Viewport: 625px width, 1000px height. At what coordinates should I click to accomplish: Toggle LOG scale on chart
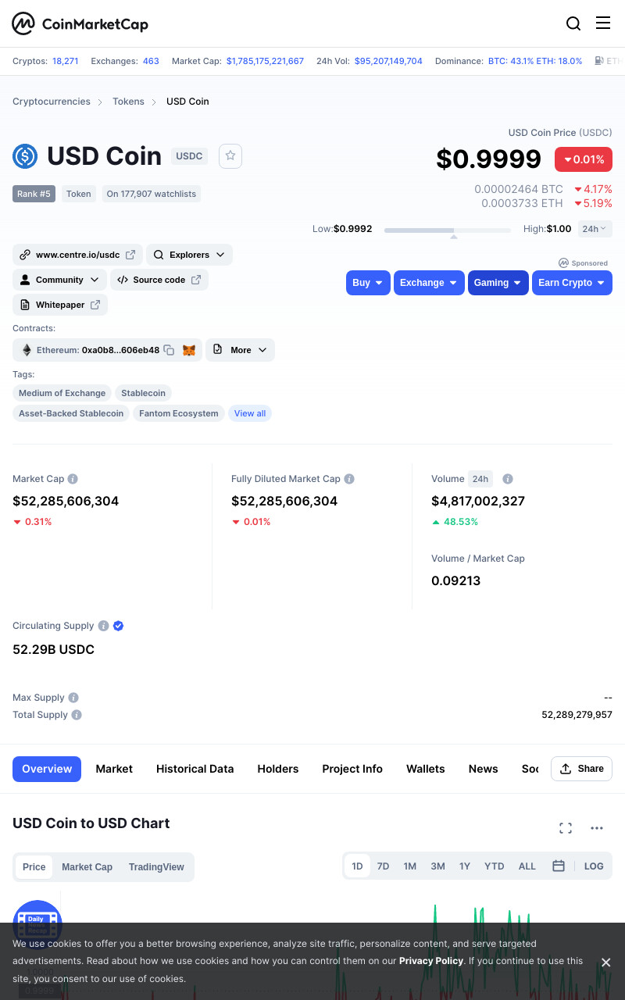594,866
